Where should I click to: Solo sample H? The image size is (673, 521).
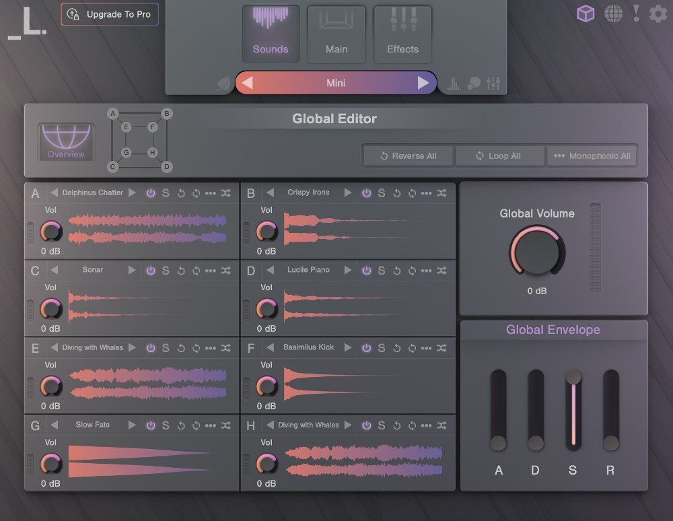coord(382,425)
